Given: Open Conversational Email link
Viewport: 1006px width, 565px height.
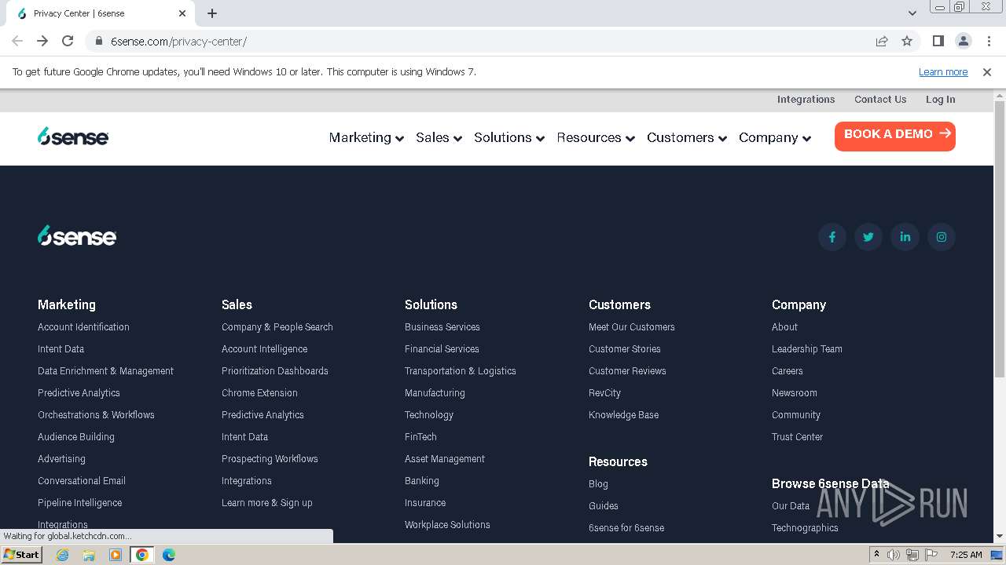Looking at the screenshot, I should [82, 481].
